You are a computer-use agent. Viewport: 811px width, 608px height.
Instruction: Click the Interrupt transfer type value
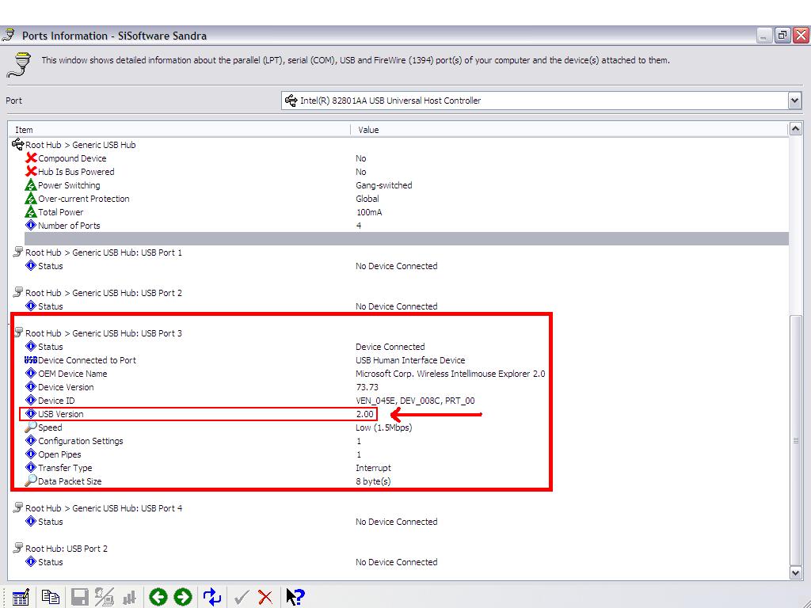click(x=373, y=467)
